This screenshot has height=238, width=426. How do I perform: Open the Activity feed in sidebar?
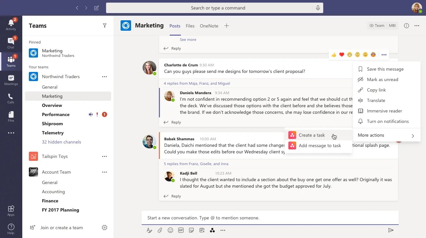11,25
